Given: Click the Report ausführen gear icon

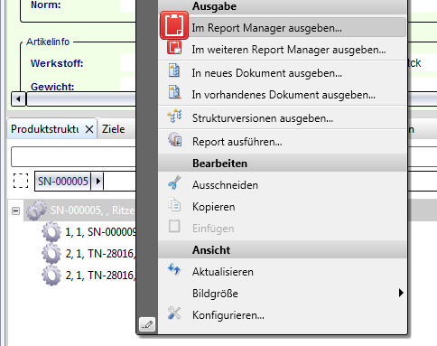Looking at the screenshot, I should 174,139.
